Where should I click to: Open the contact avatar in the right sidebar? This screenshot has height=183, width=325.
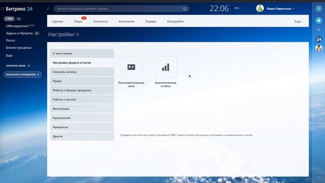click(318, 48)
